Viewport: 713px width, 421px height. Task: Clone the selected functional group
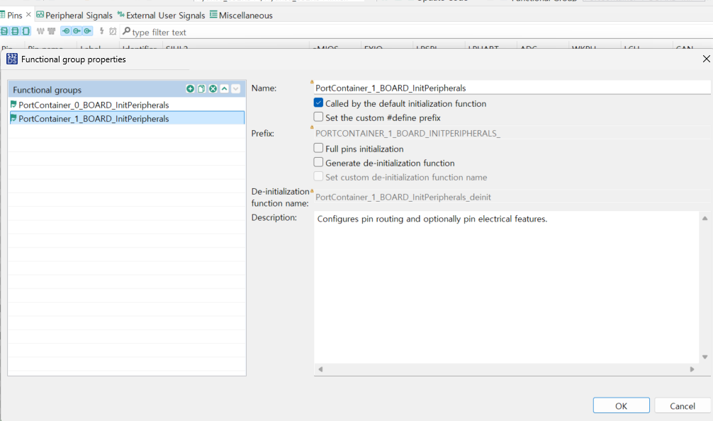pyautogui.click(x=201, y=88)
